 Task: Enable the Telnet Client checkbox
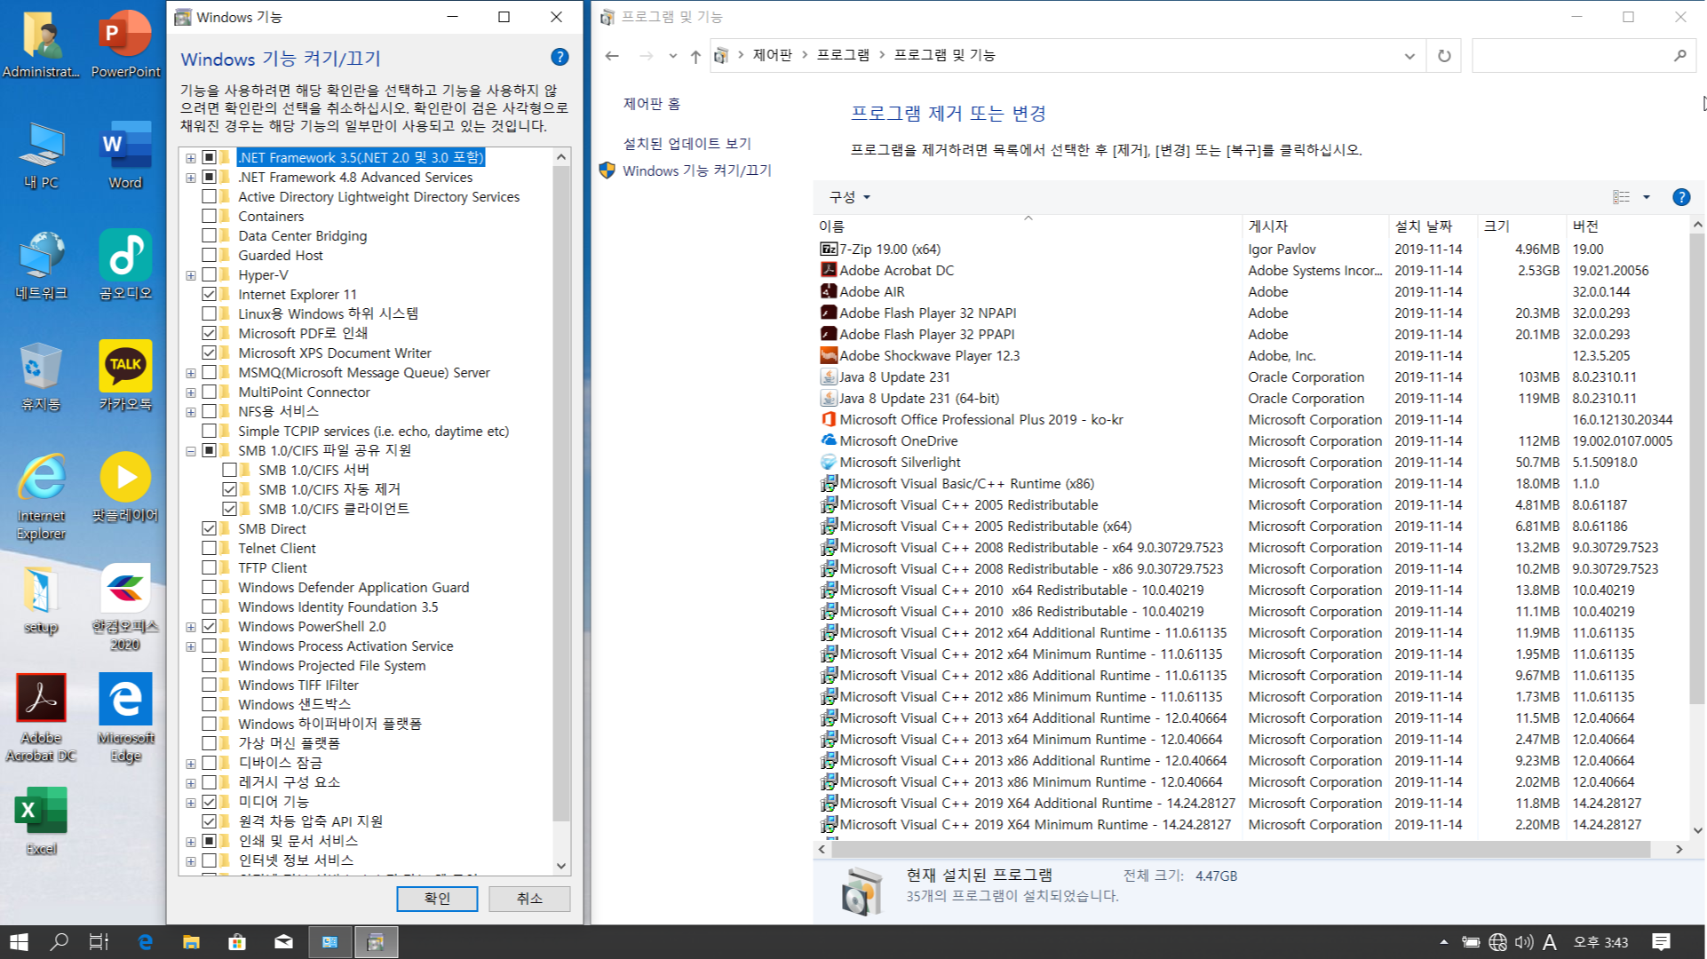pos(210,548)
